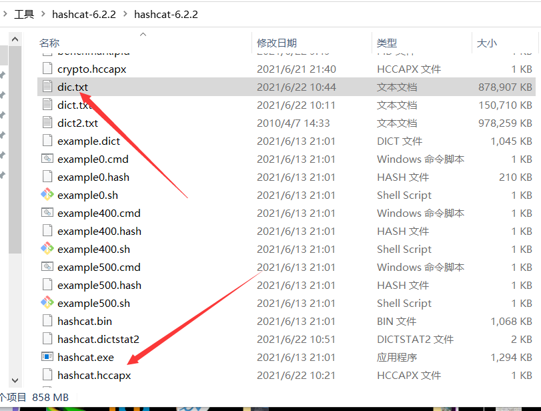The image size is (541, 411).
Task: Select the example400.sh file name
Action: 94,249
